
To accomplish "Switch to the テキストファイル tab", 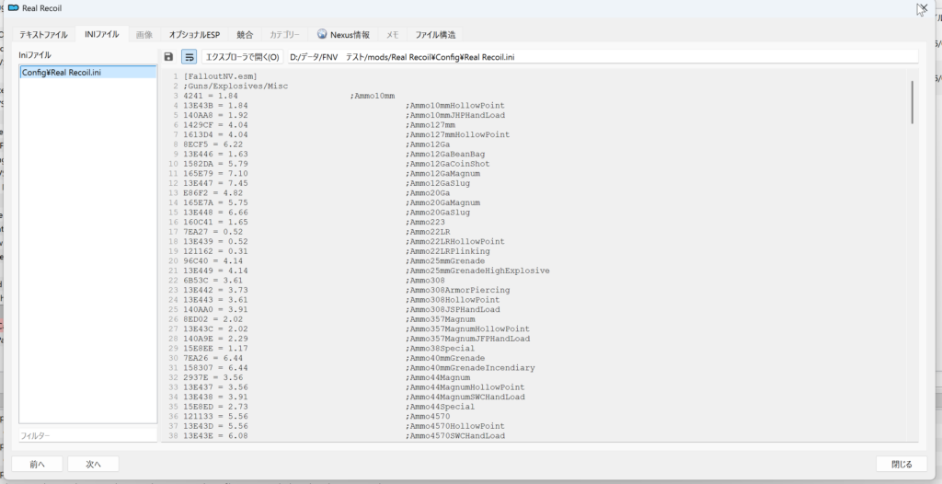I will (43, 35).
